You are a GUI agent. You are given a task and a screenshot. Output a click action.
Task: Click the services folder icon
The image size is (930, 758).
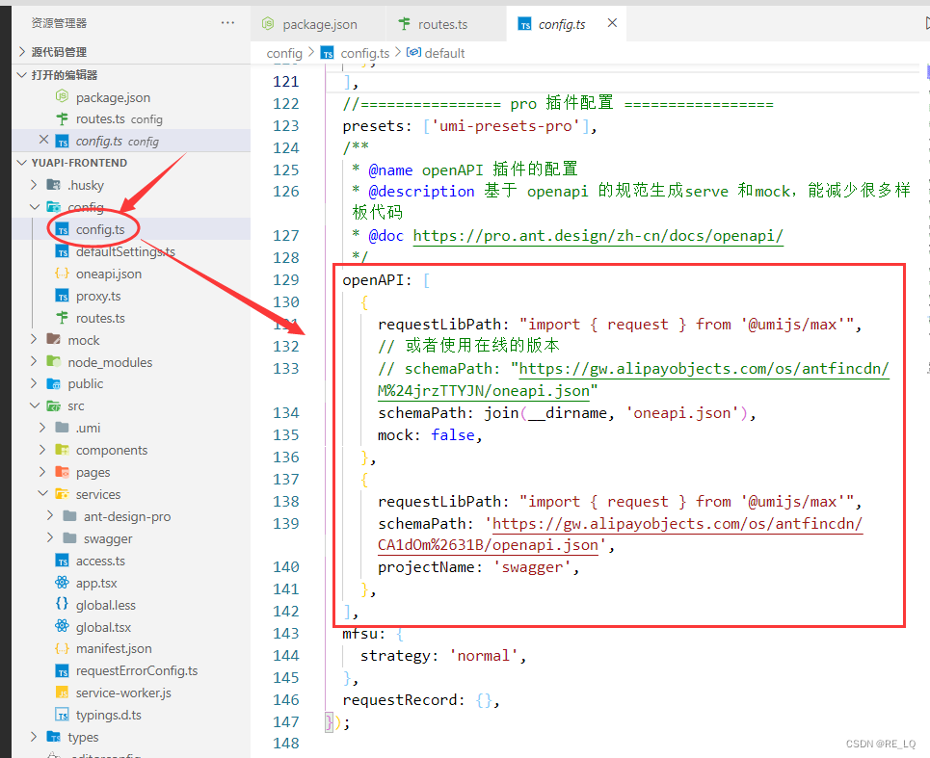tap(62, 494)
